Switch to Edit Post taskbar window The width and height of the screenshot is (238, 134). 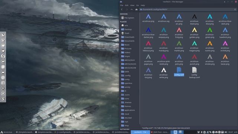click(x=160, y=132)
